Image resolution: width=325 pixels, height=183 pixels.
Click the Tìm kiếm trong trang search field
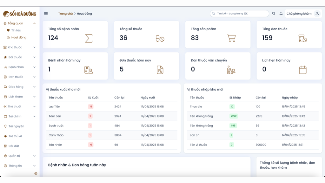pos(239,13)
